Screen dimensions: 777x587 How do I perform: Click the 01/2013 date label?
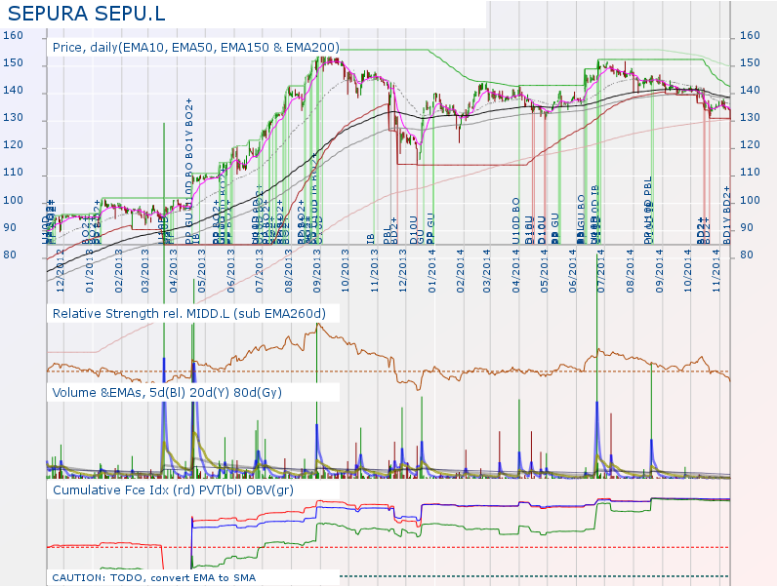(x=89, y=271)
